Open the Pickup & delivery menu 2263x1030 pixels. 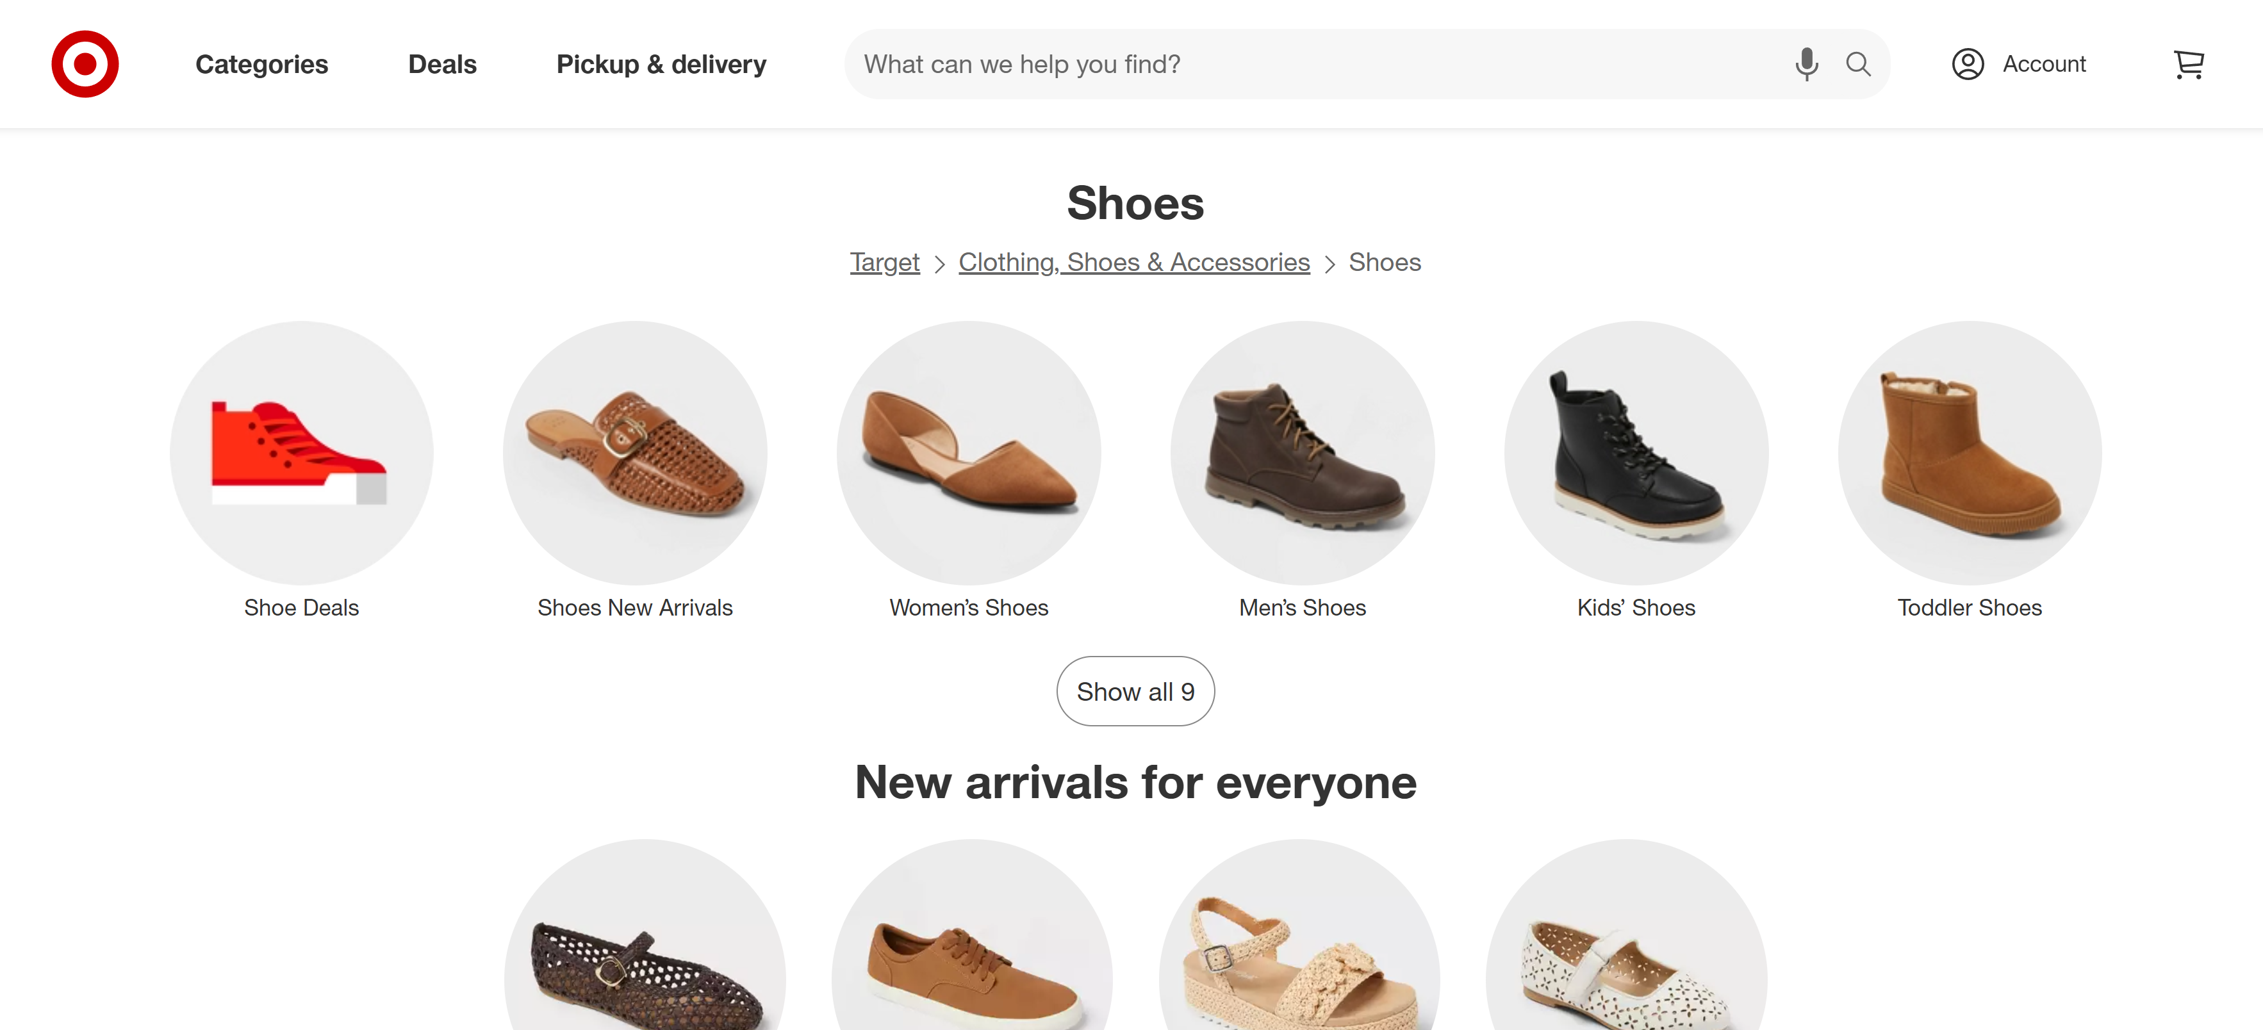tap(661, 63)
